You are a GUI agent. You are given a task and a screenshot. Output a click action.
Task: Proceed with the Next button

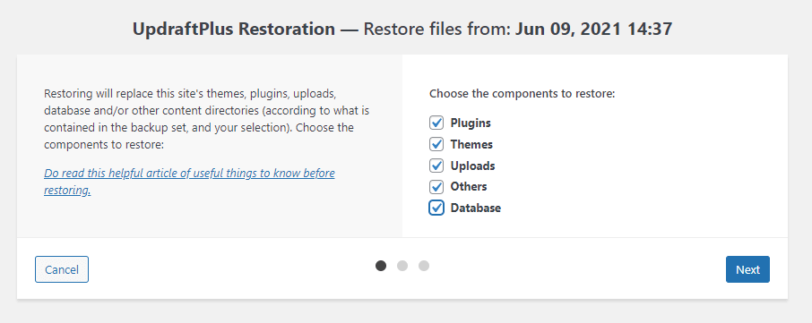[x=747, y=269]
